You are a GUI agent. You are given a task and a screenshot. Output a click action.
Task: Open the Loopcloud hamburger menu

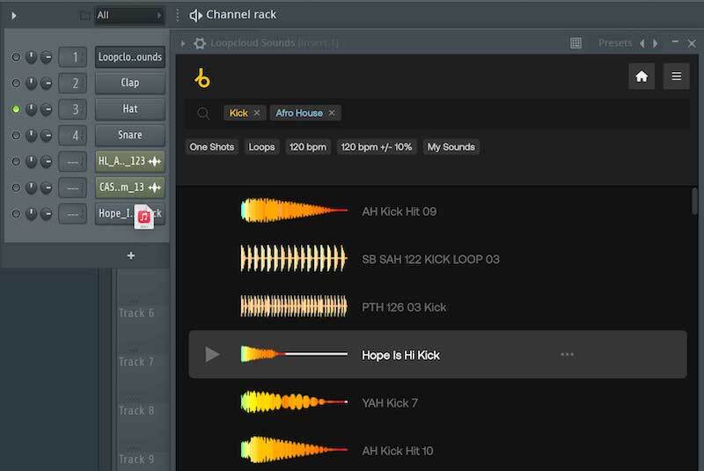pyautogui.click(x=676, y=77)
